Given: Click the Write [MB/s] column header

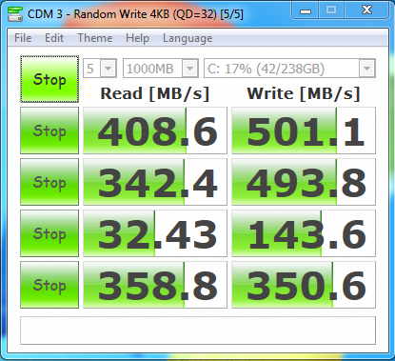Looking at the screenshot, I should (304, 93).
